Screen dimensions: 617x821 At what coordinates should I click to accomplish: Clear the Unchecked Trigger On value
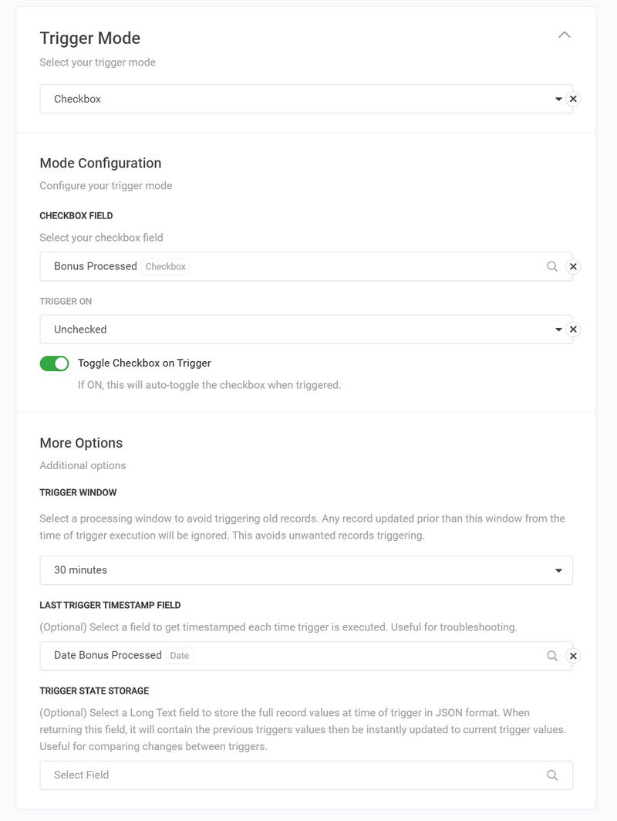coord(573,329)
